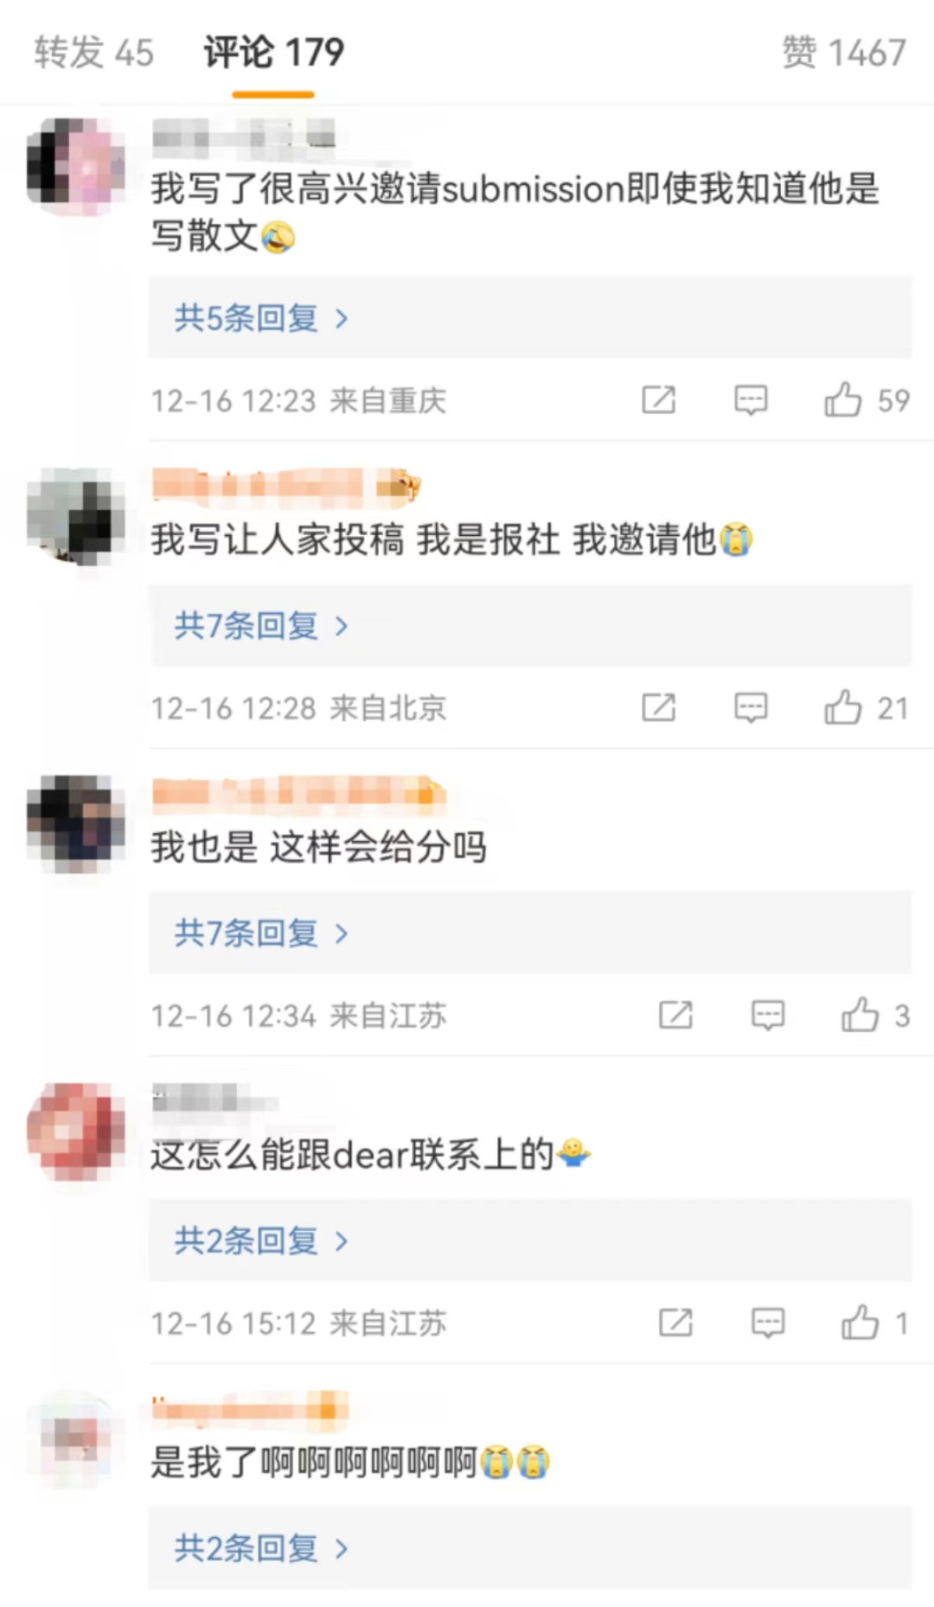Share the 15:12 Jiangsu comment
The height and width of the screenshot is (1607, 934).
pyautogui.click(x=676, y=1323)
